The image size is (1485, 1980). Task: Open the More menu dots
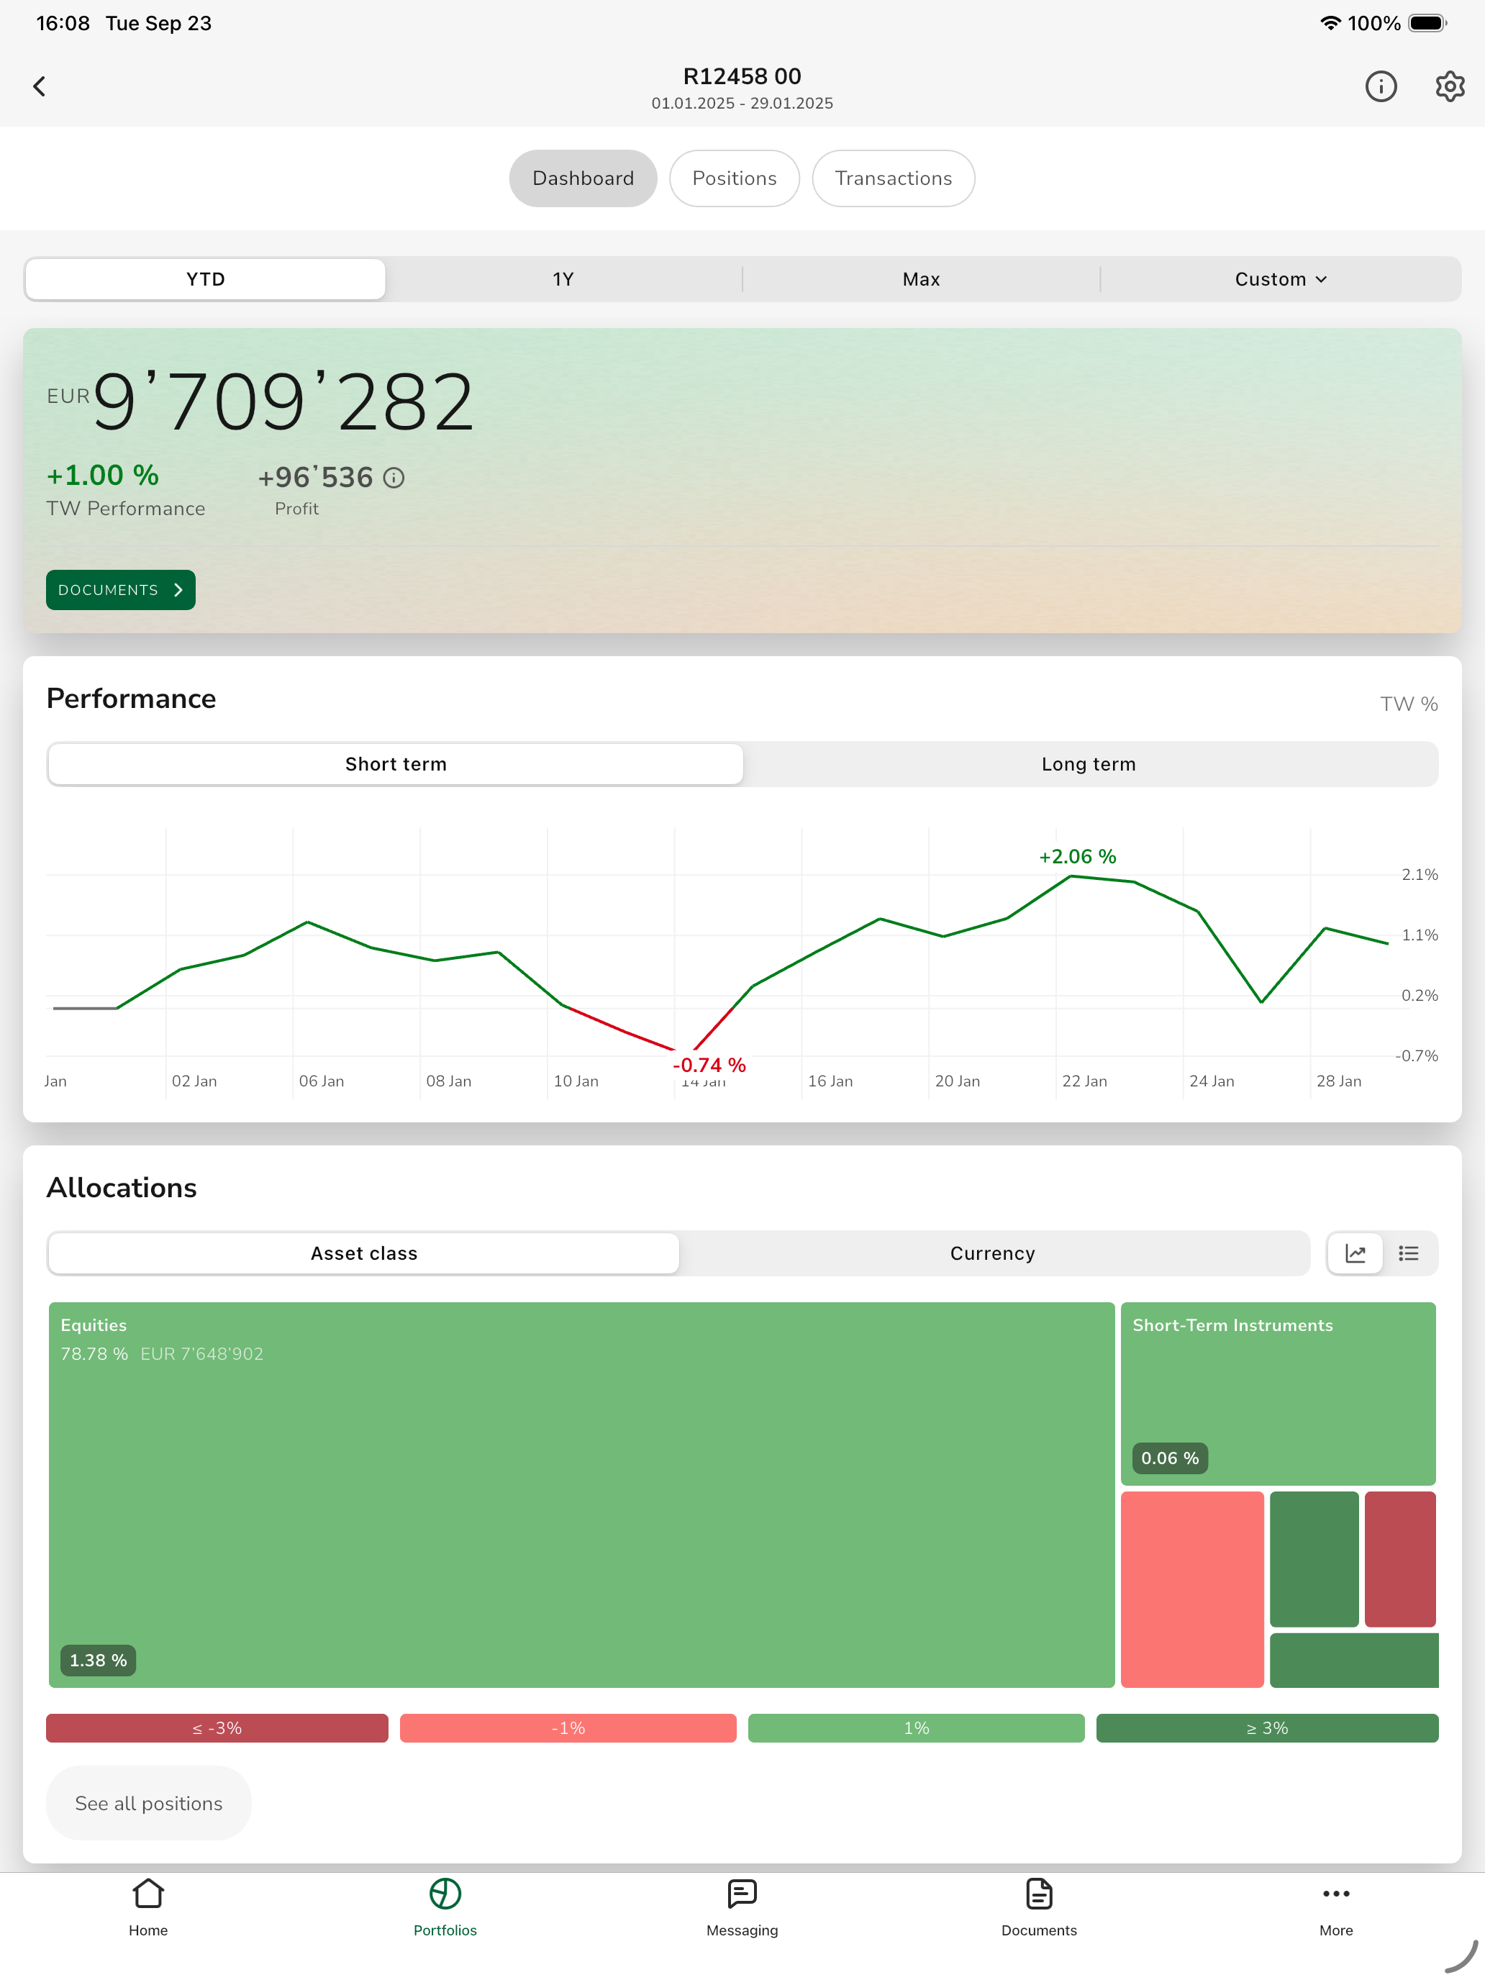point(1335,1894)
